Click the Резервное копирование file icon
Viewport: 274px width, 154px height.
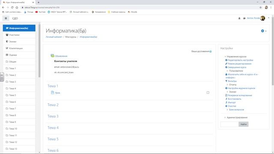coord(226,95)
